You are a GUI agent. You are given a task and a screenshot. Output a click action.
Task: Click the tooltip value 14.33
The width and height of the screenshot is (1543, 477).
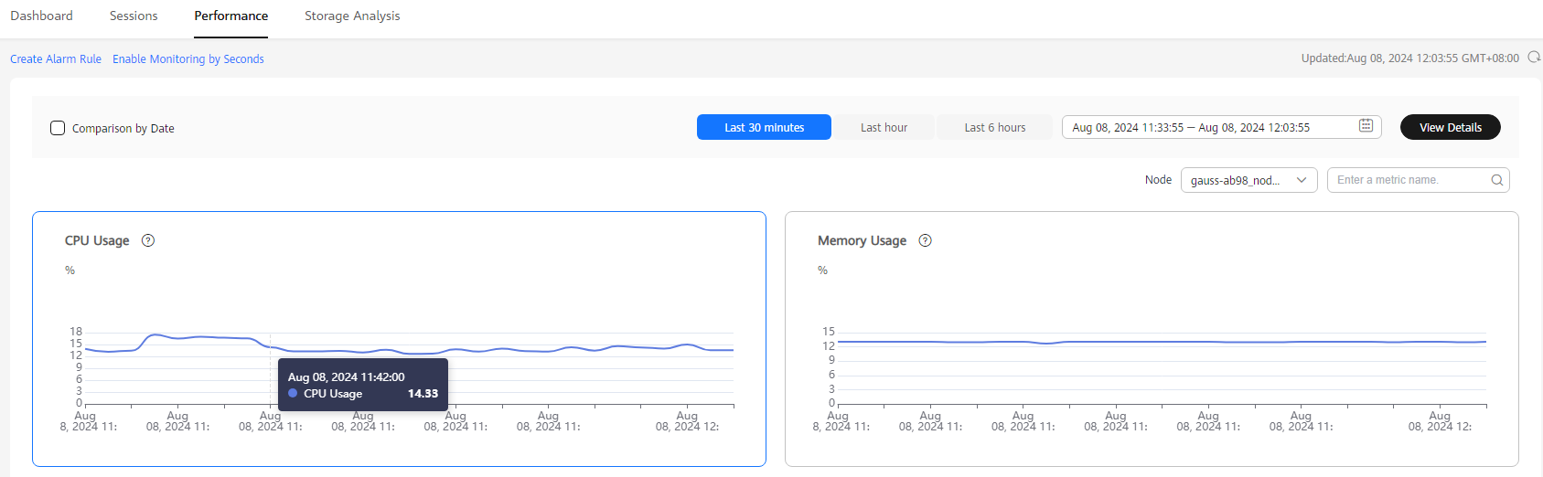(423, 394)
